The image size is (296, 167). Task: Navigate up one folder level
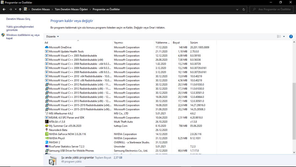point(20,10)
